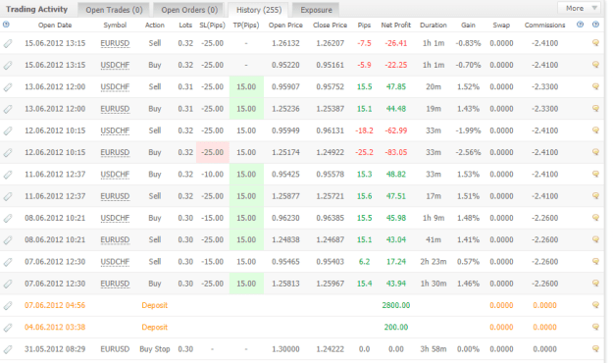Click attachment clip icon on 13.06.2012 USDCHF Sell row
613x363 pixels.
[8, 87]
